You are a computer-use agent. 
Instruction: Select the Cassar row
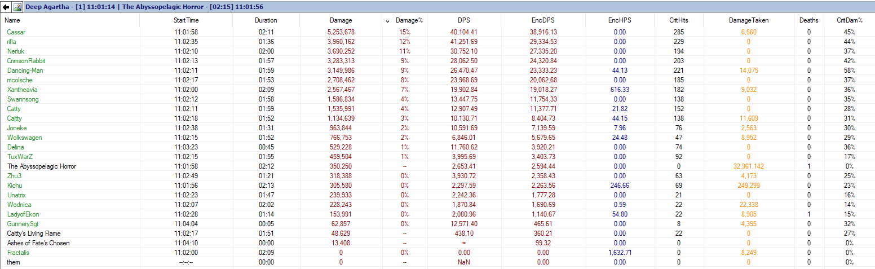pos(437,32)
